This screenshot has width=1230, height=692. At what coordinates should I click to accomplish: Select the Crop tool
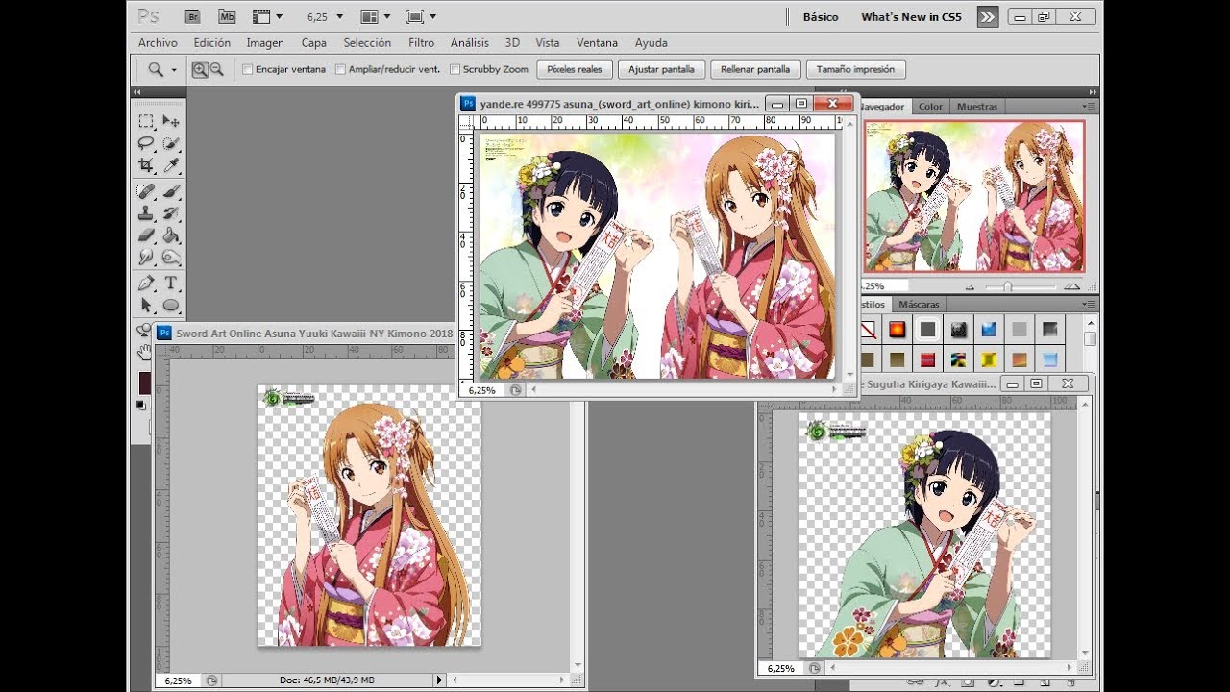(x=146, y=165)
